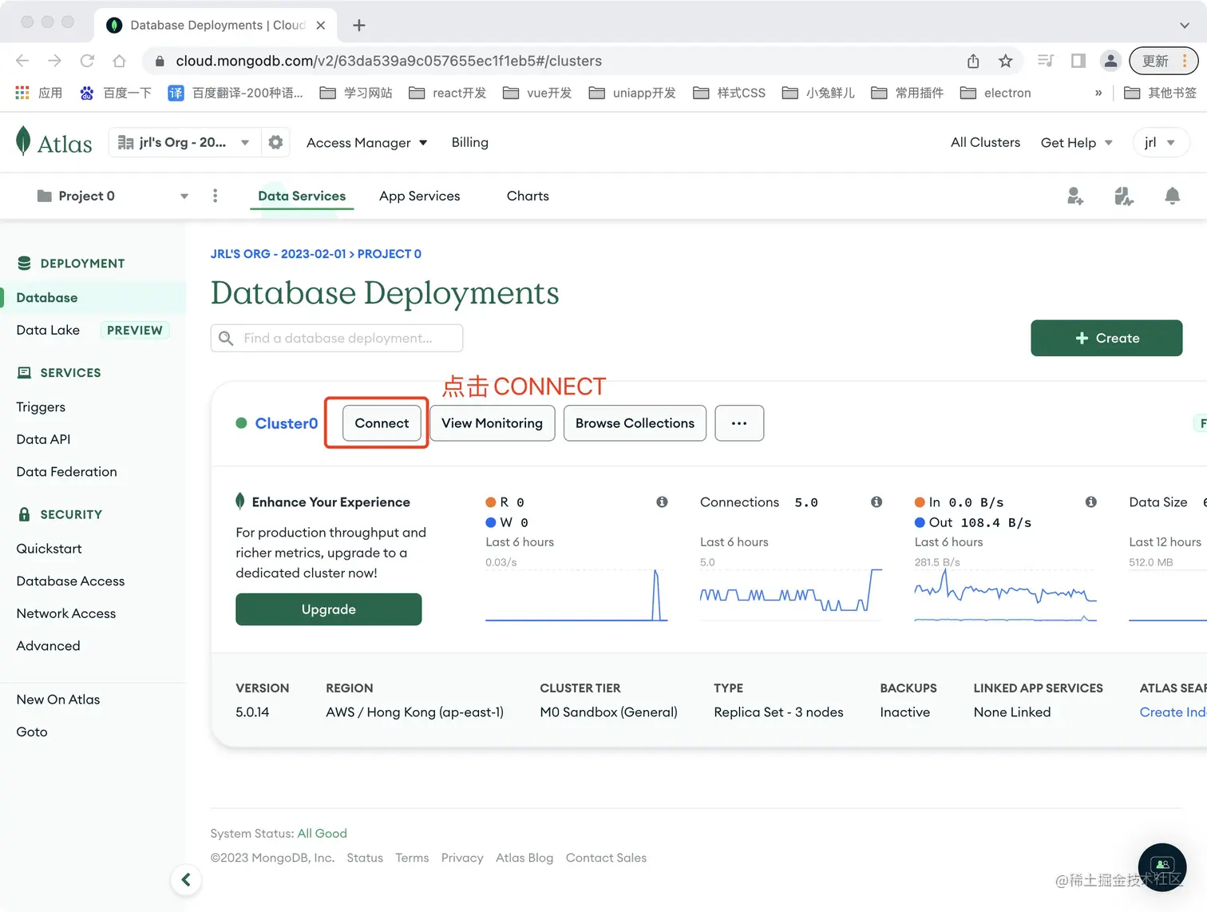Open the browser tab list chevron
Screen dimensions: 1207x912
pos(1185,26)
